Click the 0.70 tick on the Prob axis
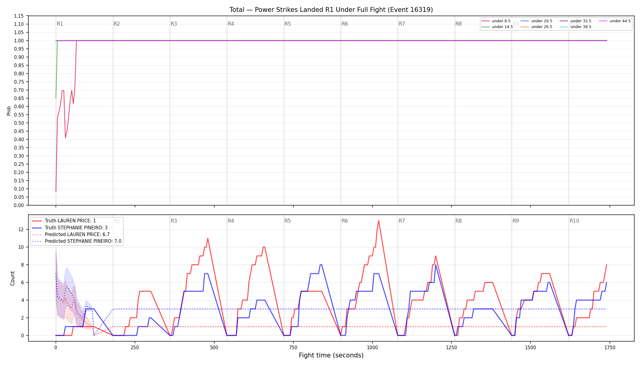 19,90
